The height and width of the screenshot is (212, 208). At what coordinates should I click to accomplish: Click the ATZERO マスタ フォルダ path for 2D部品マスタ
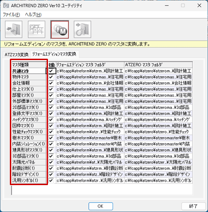[x=158, y=108]
